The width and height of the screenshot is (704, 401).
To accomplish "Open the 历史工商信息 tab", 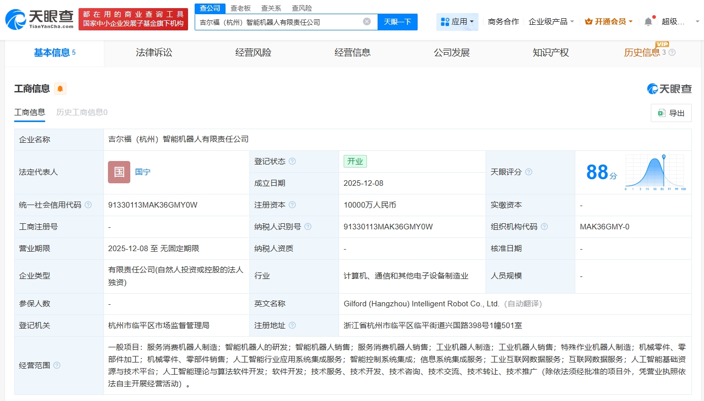I will pyautogui.click(x=81, y=112).
